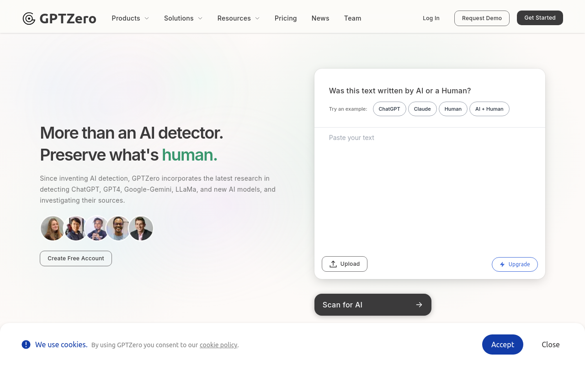Image resolution: width=585 pixels, height=366 pixels.
Task: Click the GPTZero logo icon
Action: tap(29, 18)
